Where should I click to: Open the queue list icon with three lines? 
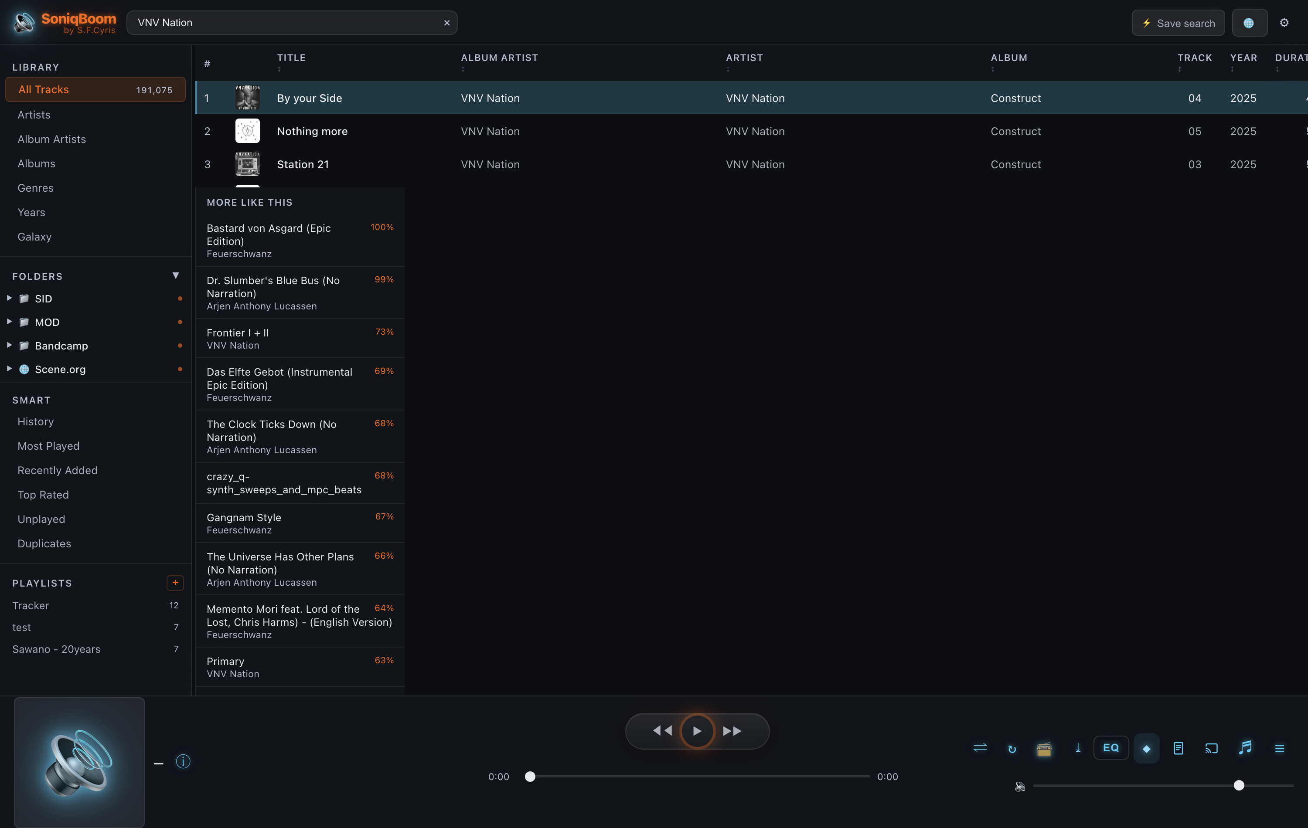1280,748
